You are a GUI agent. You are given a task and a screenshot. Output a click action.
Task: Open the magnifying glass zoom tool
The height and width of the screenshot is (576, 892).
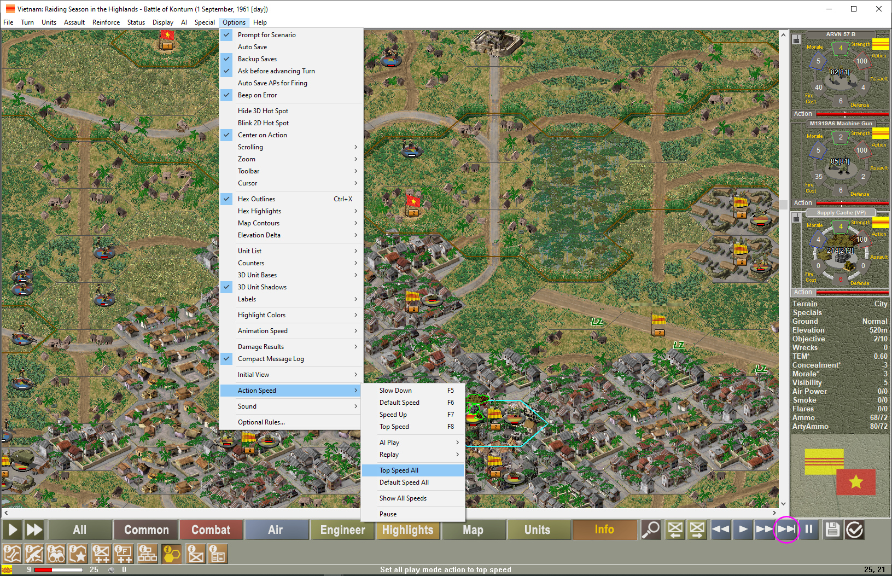click(x=651, y=530)
